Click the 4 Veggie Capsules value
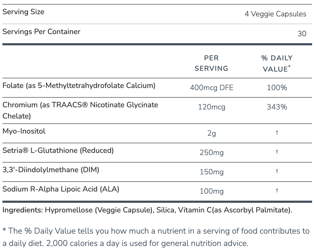This screenshot has width=314, height=250. (x=275, y=14)
